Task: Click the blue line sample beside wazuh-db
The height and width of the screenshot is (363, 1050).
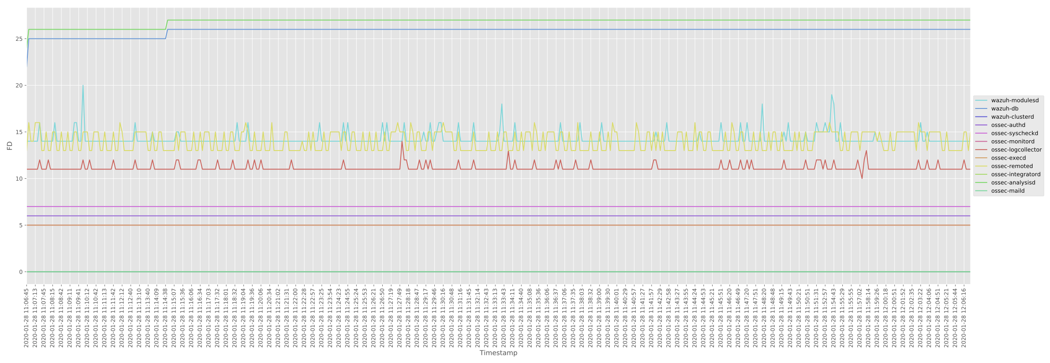Action: pyautogui.click(x=981, y=108)
